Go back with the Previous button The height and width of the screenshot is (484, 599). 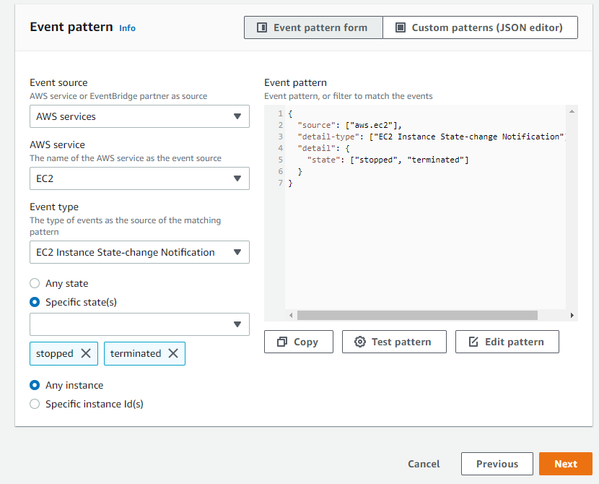(497, 464)
